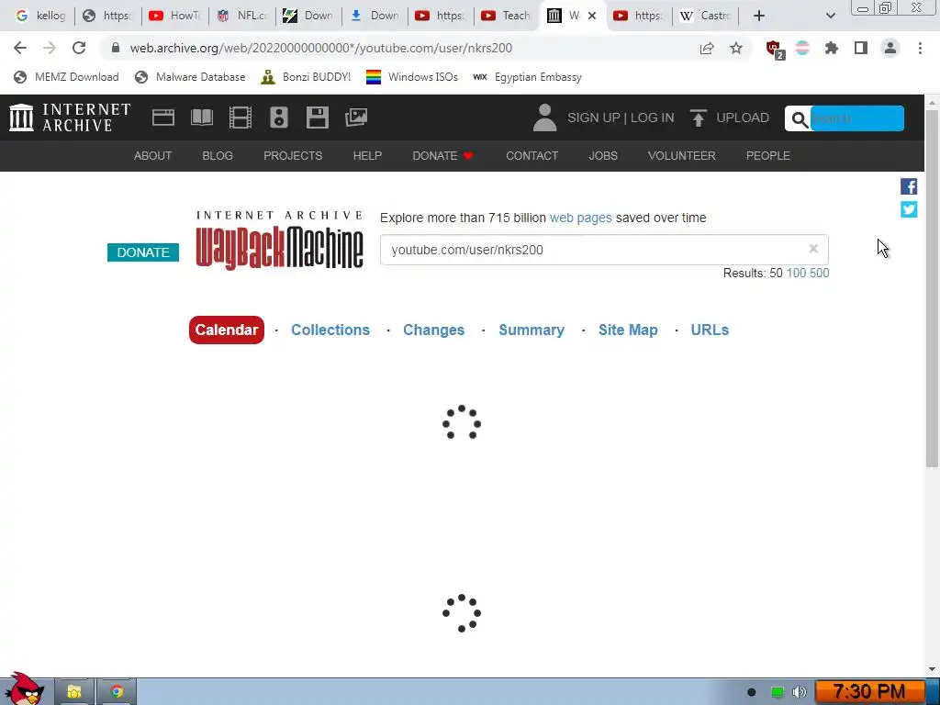
Task: Go back in browser history
Action: [20, 48]
